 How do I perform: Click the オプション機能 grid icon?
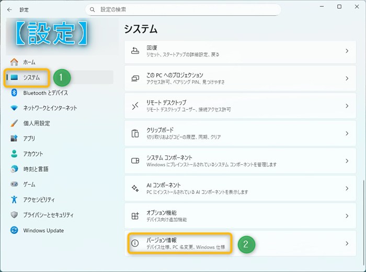tap(135, 216)
